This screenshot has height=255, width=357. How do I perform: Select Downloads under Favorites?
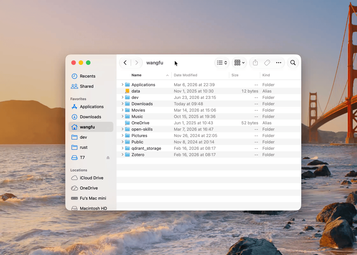click(x=91, y=117)
